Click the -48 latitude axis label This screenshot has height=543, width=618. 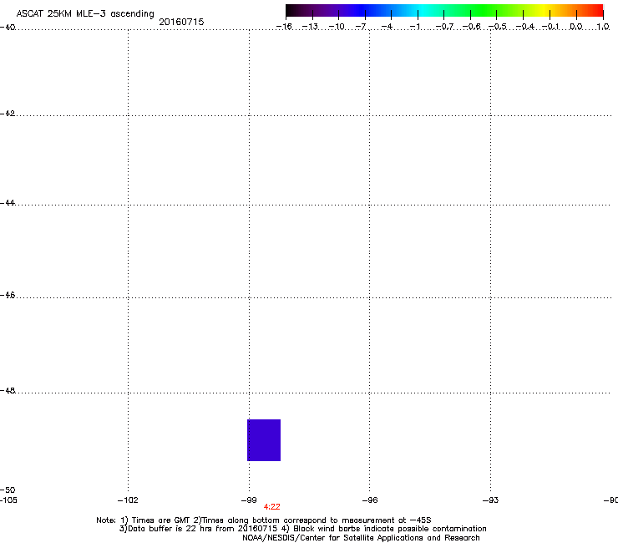pos(8,390)
